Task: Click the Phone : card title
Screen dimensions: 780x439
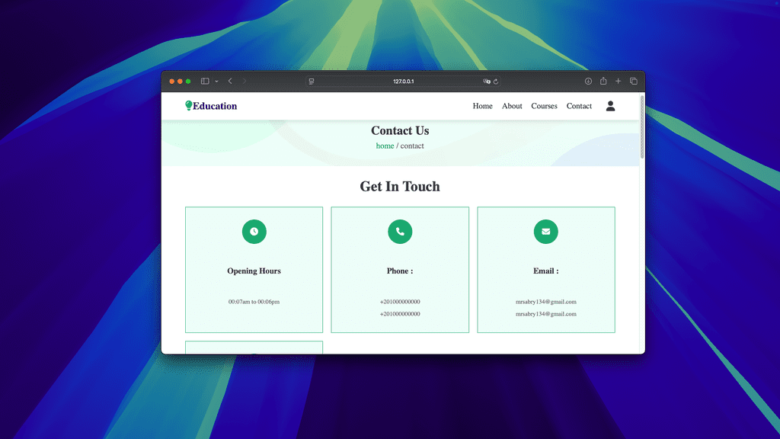Action: (x=400, y=271)
